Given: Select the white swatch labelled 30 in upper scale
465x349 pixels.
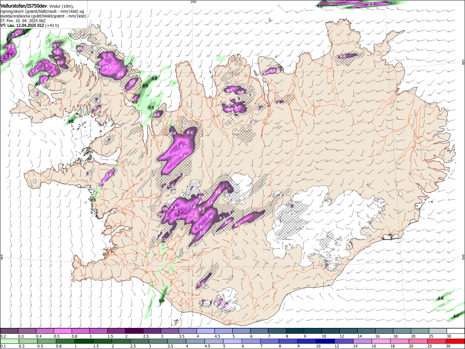Looking at the screenshot, I should point(456,331).
